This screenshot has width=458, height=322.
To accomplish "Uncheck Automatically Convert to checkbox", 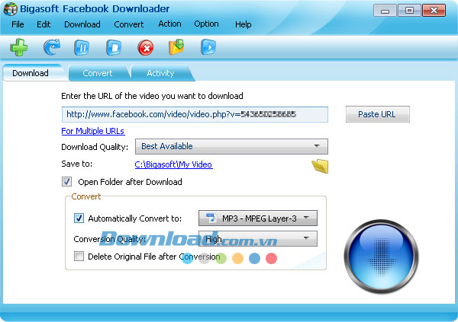I will tap(79, 218).
